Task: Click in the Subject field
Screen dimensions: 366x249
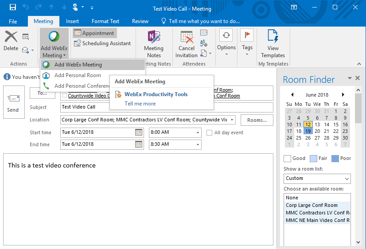Action: (x=167, y=107)
